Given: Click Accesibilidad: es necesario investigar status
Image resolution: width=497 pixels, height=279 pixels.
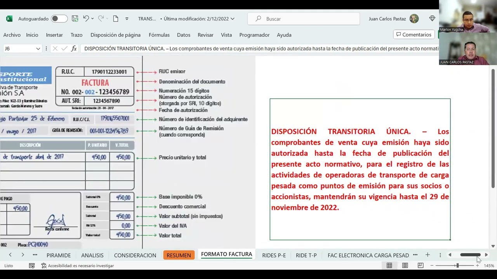Looking at the screenshot, I should click(x=78, y=266).
